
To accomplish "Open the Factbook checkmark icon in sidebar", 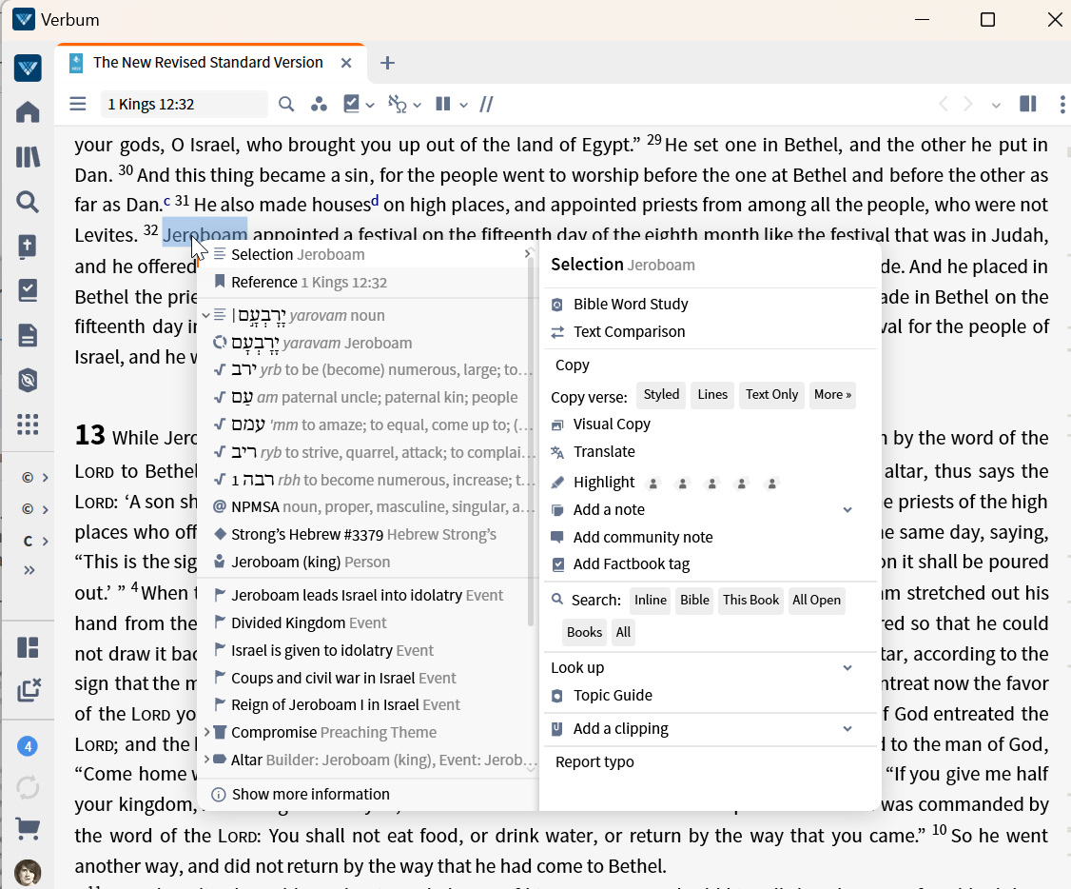I will pyautogui.click(x=28, y=290).
